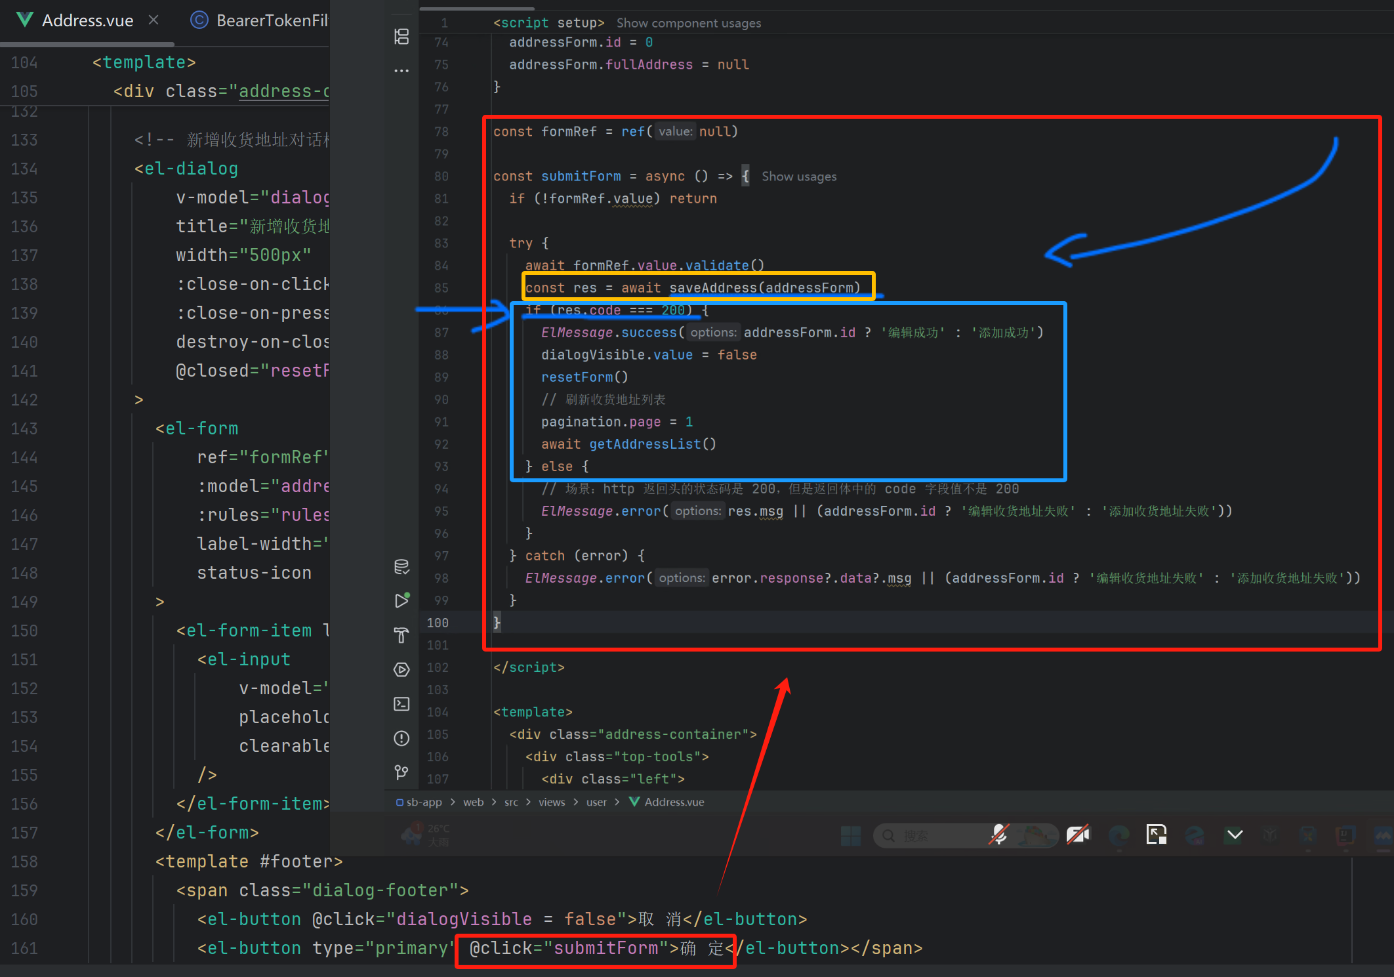The image size is (1394, 977).
Task: Click formRef.value.validate() on line 84
Action: click(668, 266)
